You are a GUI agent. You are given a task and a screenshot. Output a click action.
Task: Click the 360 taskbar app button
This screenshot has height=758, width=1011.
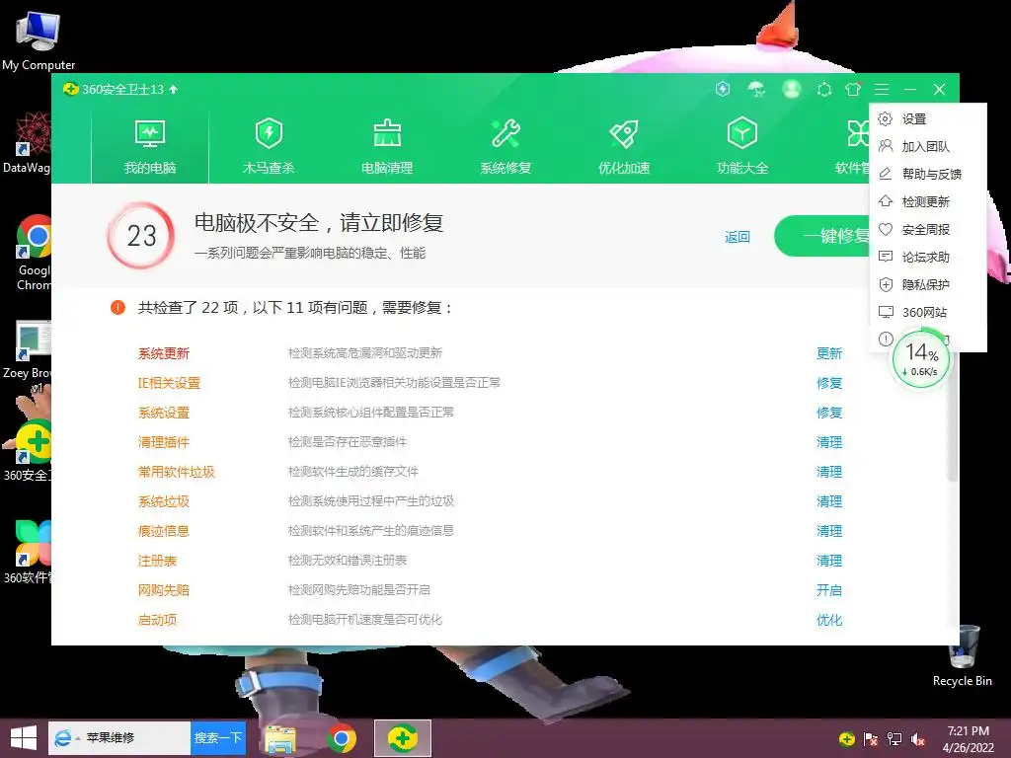point(403,738)
